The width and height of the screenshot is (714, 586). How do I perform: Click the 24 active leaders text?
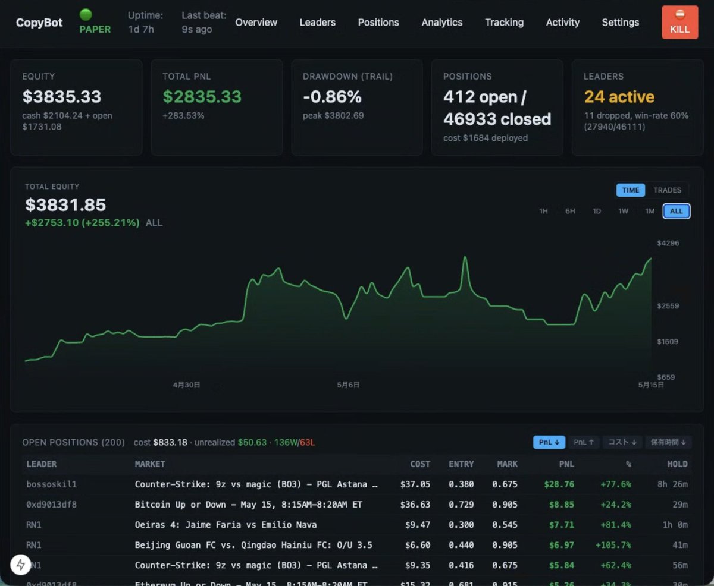[619, 96]
